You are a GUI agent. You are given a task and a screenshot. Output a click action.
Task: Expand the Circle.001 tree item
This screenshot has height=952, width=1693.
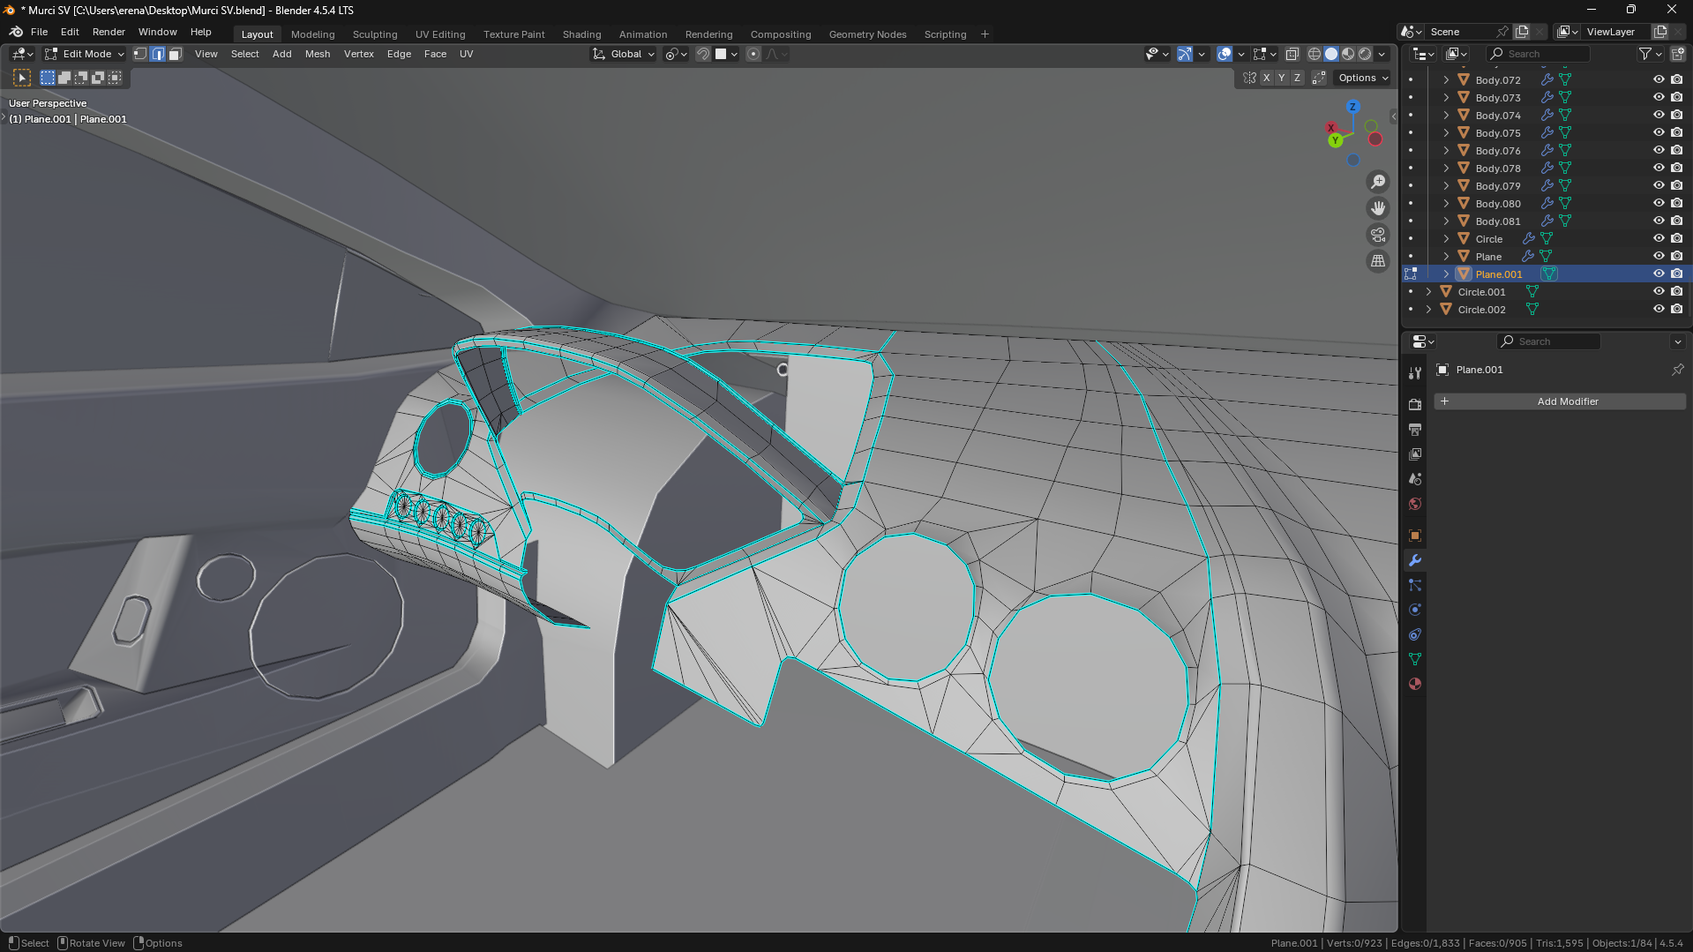[x=1428, y=292]
